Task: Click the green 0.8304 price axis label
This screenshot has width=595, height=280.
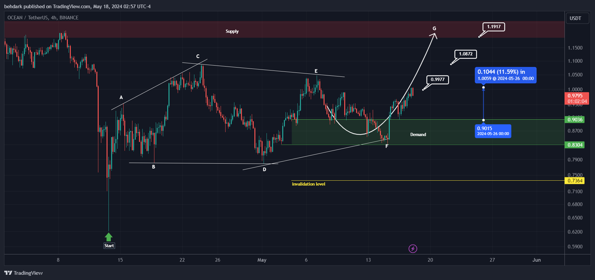Action: 575,145
